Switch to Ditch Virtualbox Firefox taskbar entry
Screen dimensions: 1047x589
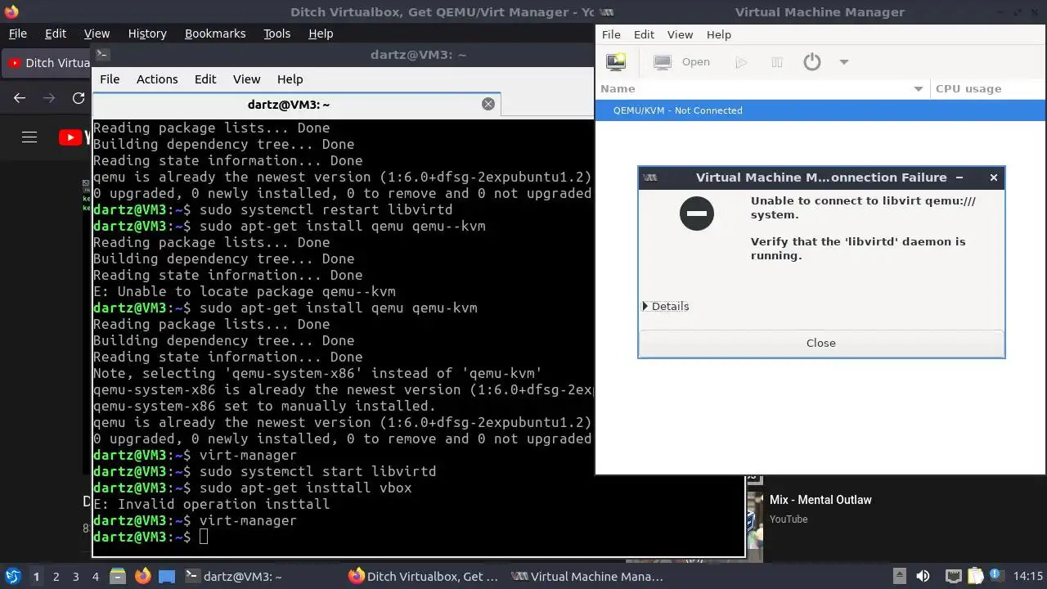pyautogui.click(x=423, y=577)
